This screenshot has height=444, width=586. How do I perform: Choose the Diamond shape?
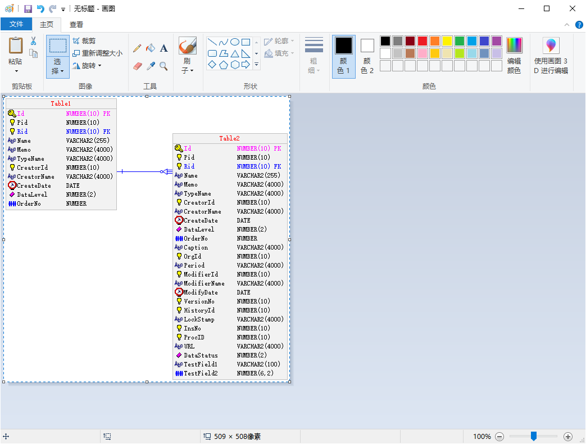212,65
